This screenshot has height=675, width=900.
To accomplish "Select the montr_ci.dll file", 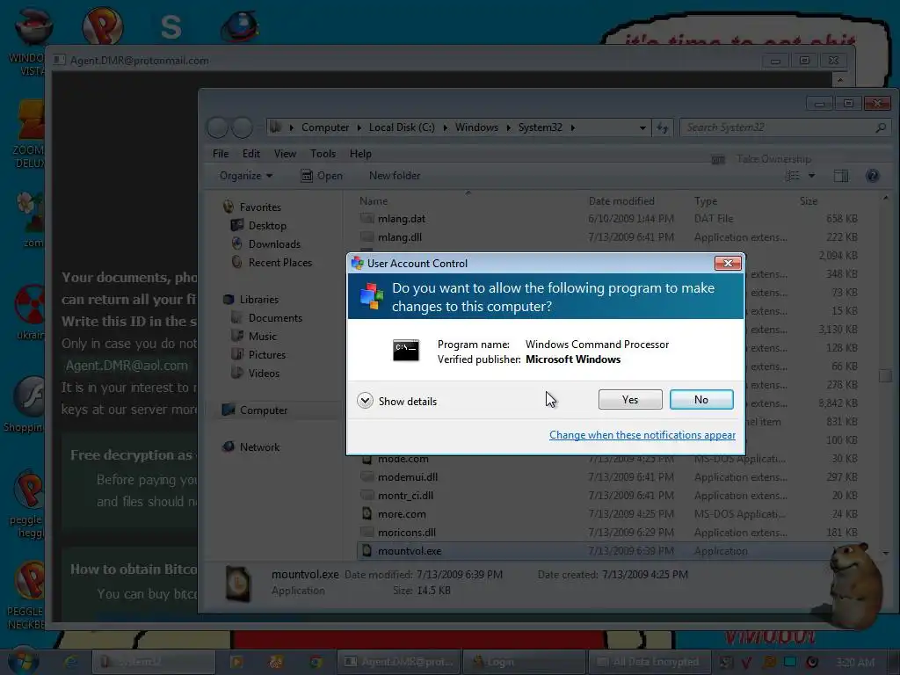I will coord(405,496).
